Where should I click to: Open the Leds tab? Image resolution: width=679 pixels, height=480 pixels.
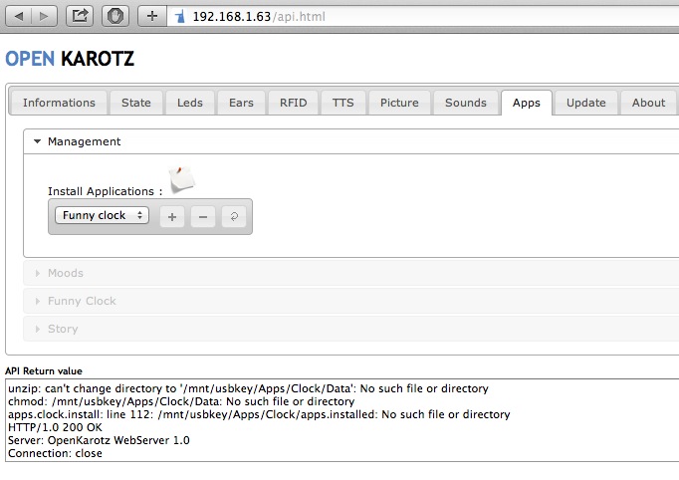click(190, 103)
